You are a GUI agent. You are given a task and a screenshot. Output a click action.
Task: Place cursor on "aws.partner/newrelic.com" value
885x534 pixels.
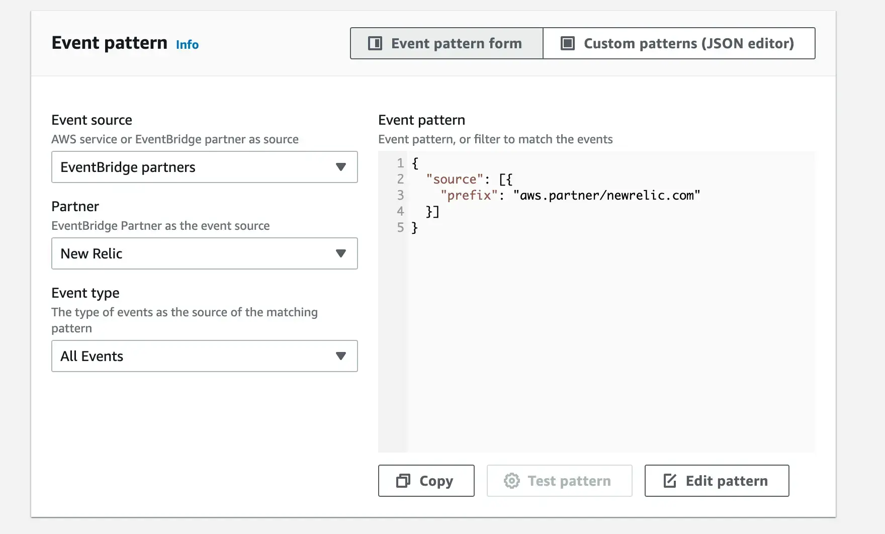pyautogui.click(x=606, y=195)
